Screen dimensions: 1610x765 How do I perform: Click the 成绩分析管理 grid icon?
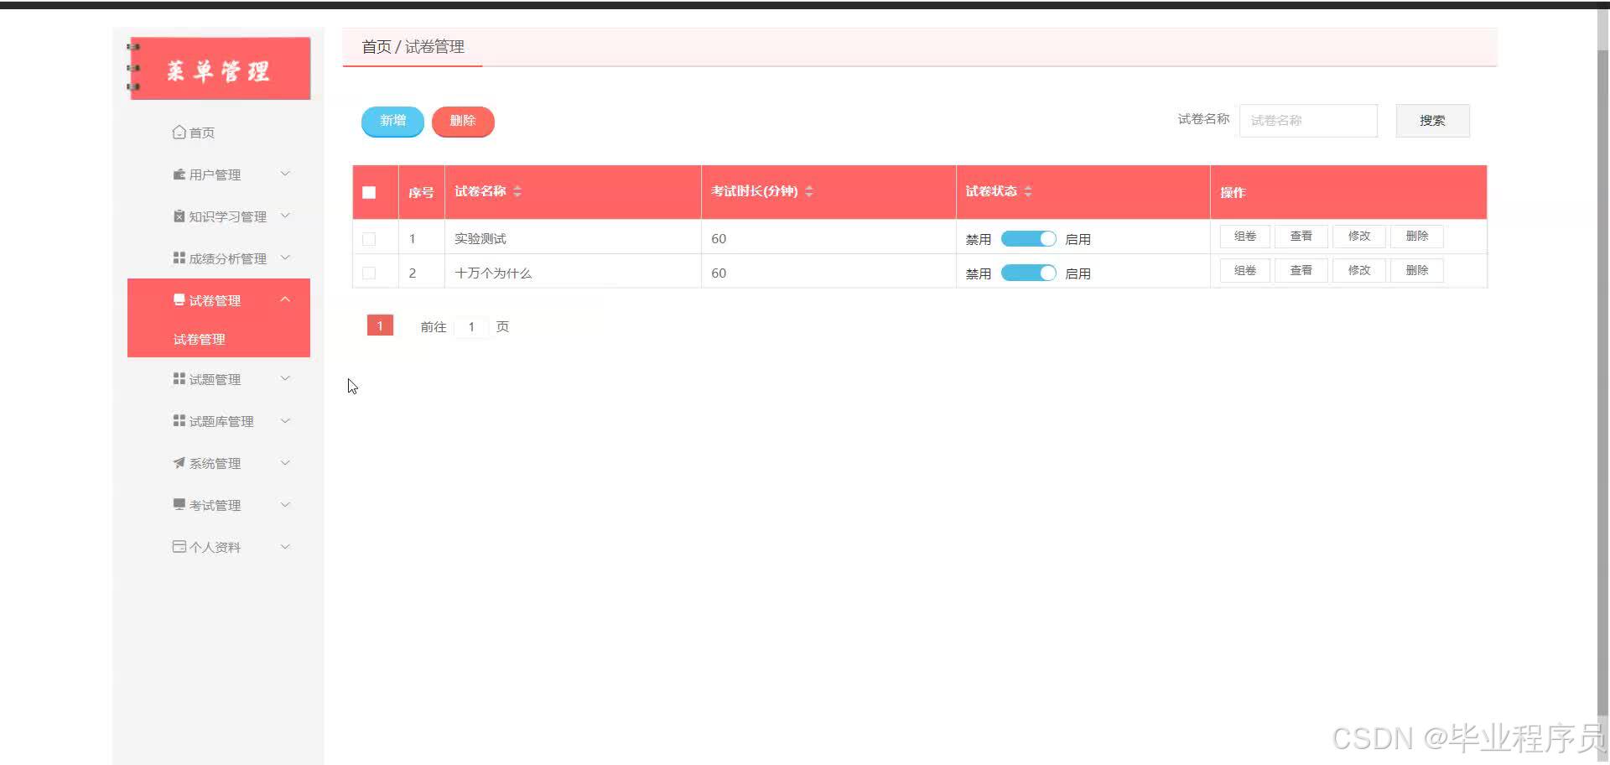pyautogui.click(x=179, y=258)
